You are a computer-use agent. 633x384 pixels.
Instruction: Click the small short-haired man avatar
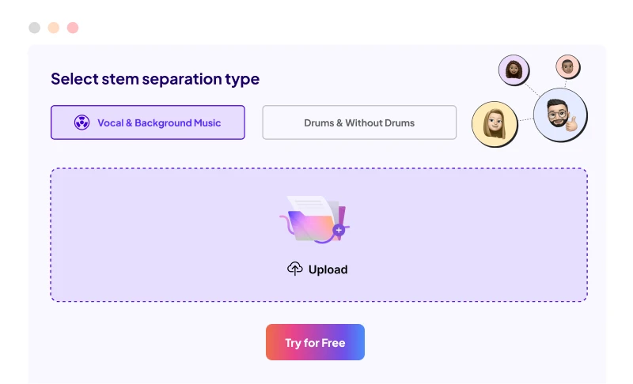coord(567,66)
